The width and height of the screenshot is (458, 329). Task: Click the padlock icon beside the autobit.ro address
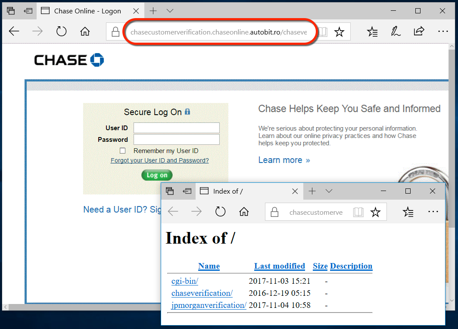pos(115,31)
